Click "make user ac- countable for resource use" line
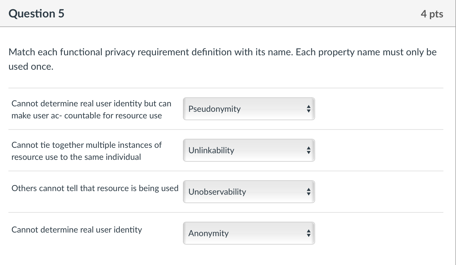456x265 pixels. (x=87, y=116)
